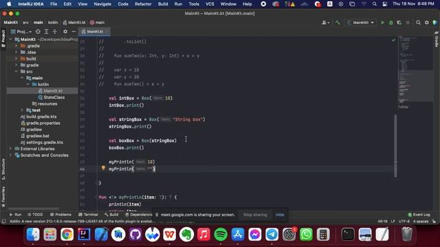Click the green inspection checkmark in editor
The width and height of the screenshot is (440, 247).
[393, 40]
